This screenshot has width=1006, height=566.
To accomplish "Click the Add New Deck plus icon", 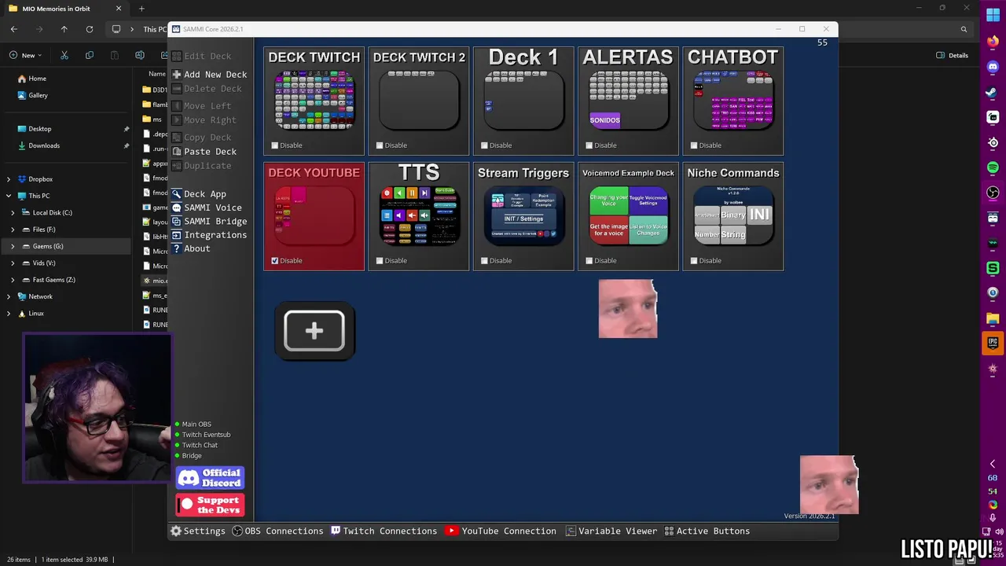I will [176, 75].
